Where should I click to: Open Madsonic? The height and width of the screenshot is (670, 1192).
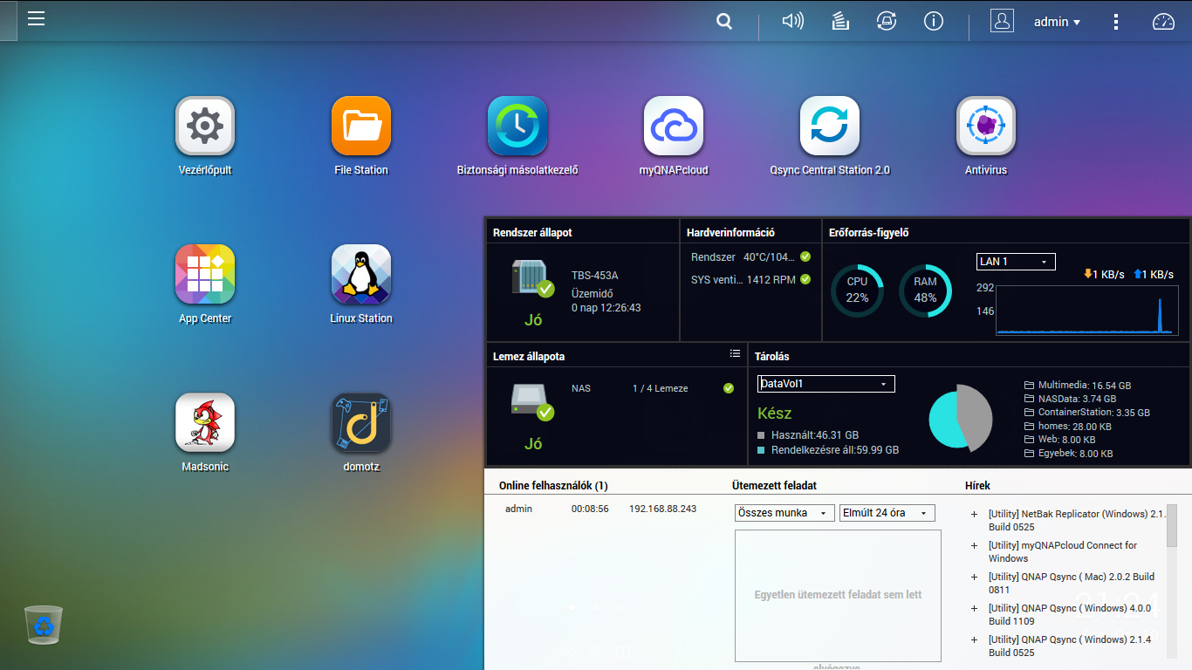click(x=204, y=421)
